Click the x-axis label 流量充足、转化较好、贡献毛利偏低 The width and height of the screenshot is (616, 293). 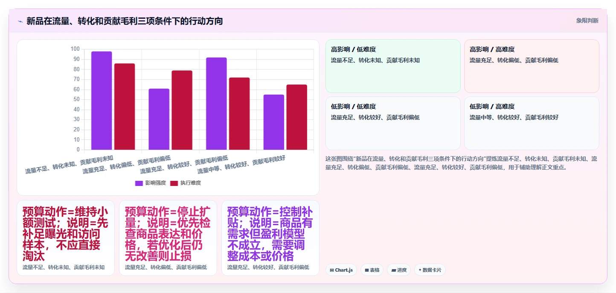pos(184,165)
